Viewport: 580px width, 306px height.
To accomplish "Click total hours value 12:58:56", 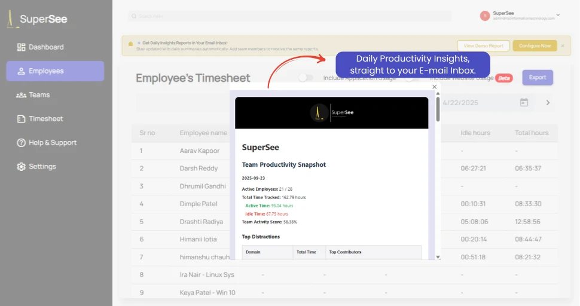I will (527, 222).
